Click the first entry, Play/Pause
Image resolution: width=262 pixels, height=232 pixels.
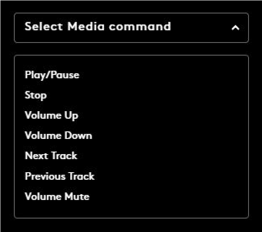(x=52, y=75)
